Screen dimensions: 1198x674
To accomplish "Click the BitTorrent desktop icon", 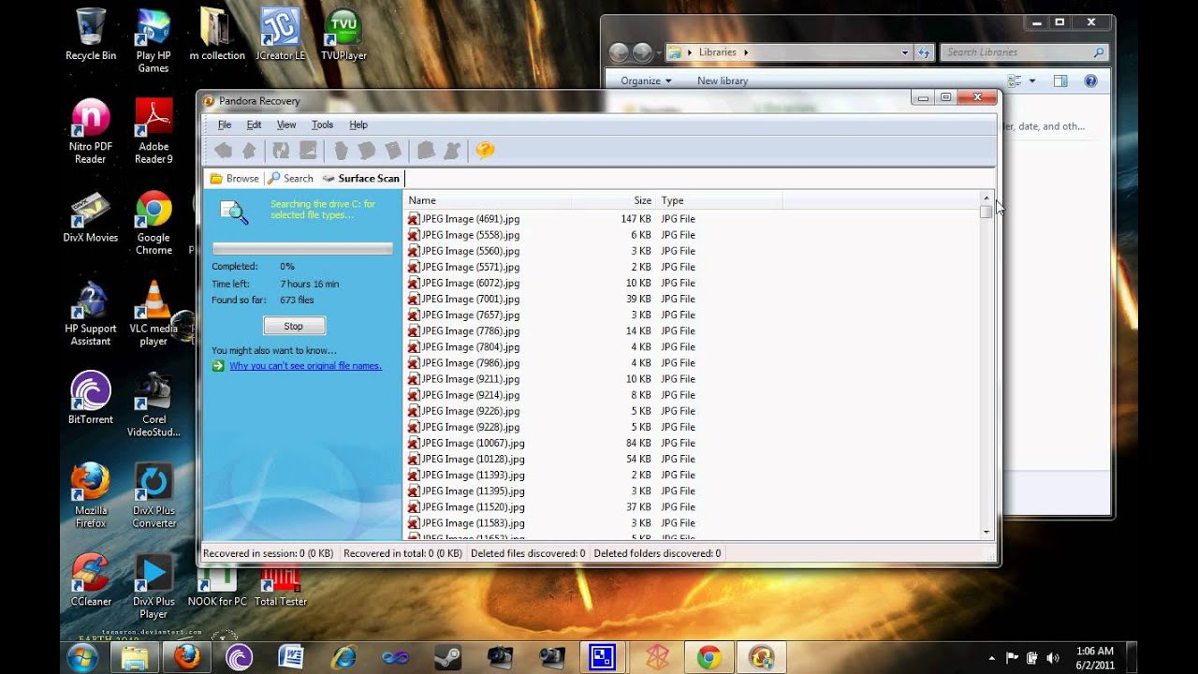I will click(91, 393).
